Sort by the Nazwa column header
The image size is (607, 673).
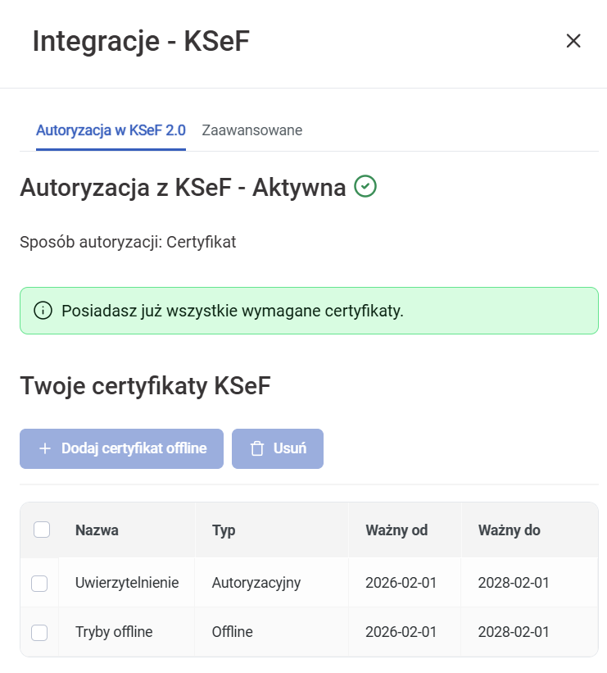[x=97, y=530]
